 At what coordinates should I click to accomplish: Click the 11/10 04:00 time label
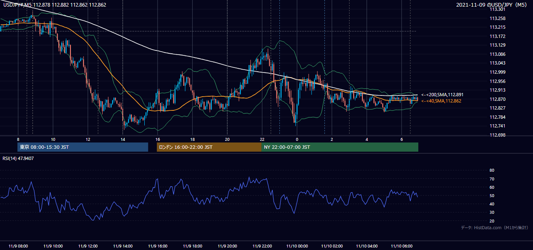click(x=367, y=246)
